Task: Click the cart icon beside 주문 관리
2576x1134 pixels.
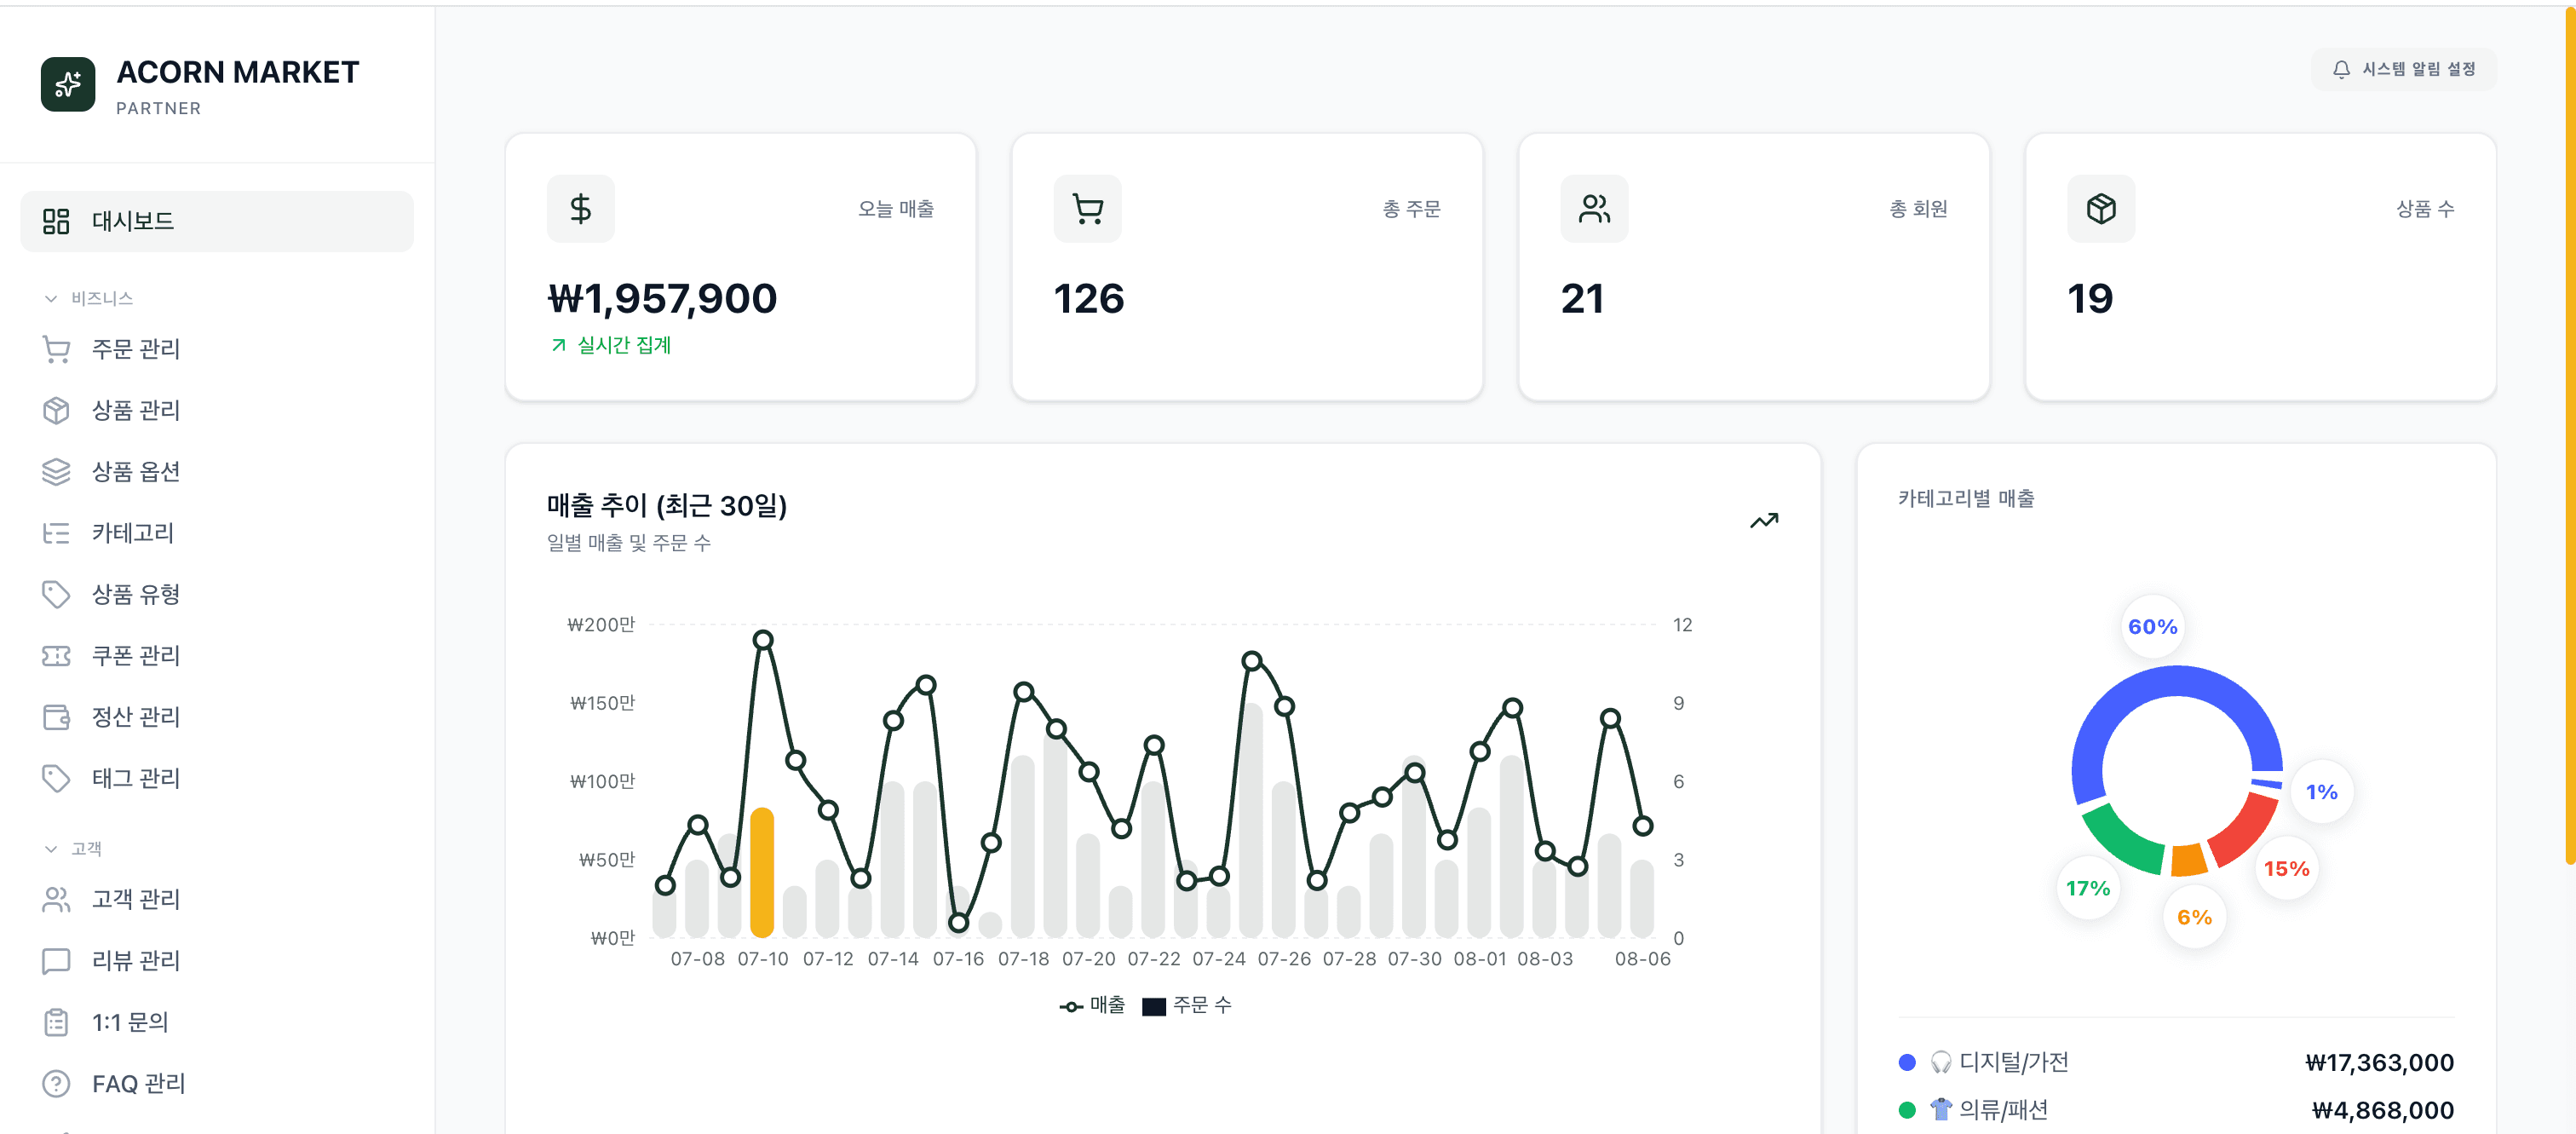Action: [x=56, y=349]
